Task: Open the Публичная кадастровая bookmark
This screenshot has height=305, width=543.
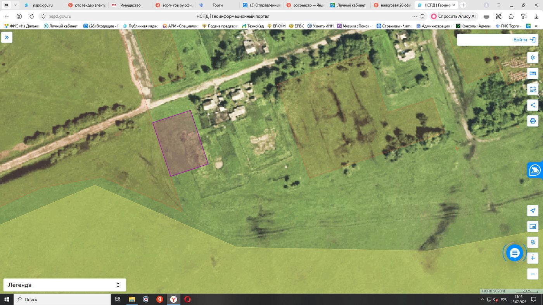Action: tap(141, 26)
